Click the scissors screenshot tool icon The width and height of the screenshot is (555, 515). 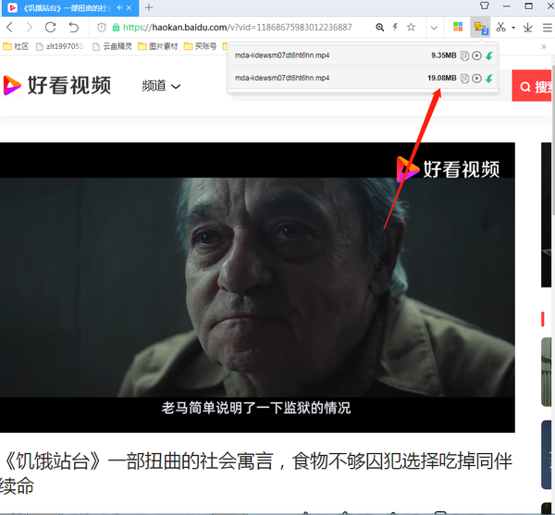pyautogui.click(x=500, y=27)
